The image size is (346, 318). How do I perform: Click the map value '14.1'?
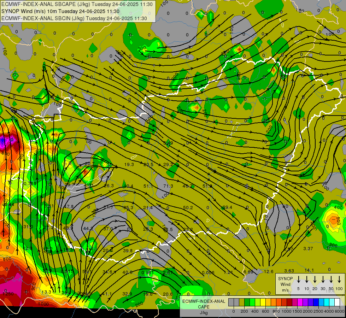[309, 270]
